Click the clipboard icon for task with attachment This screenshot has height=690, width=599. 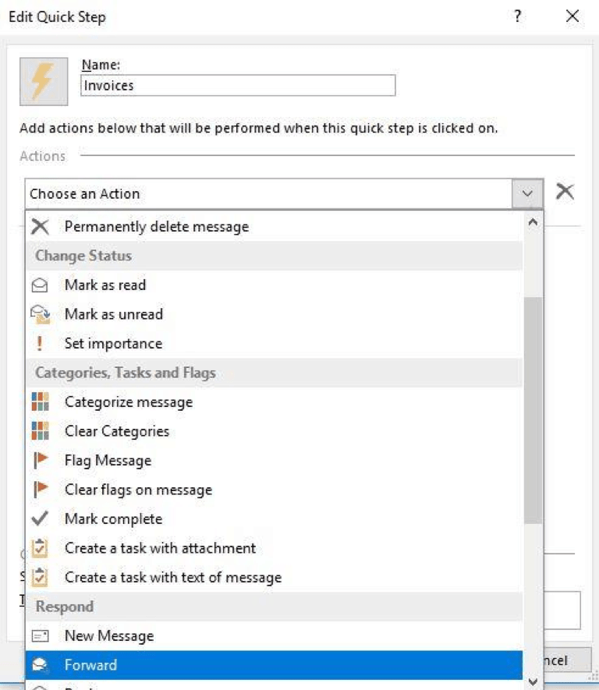tap(40, 548)
